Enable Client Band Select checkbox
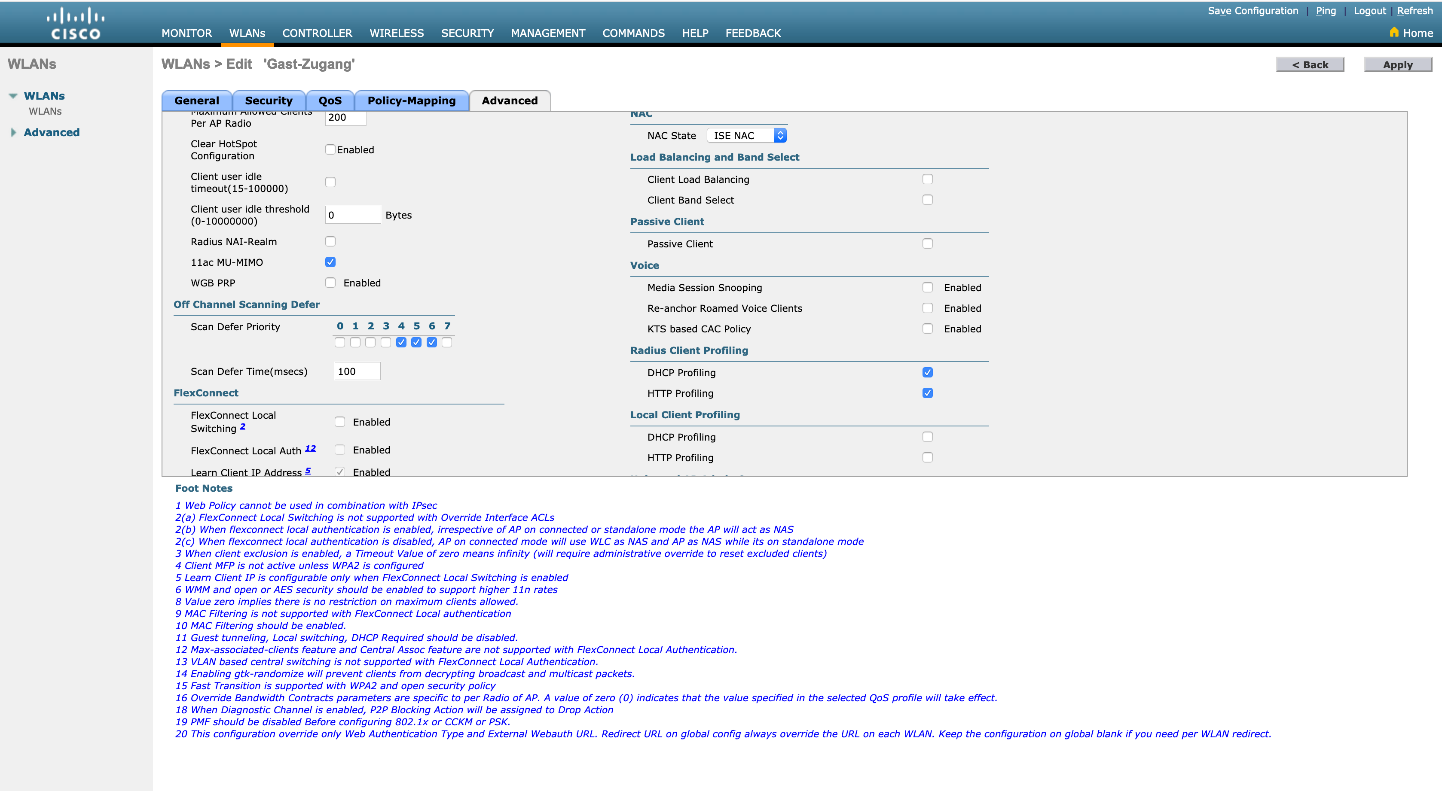Viewport: 1442px width, 791px height. (928, 200)
